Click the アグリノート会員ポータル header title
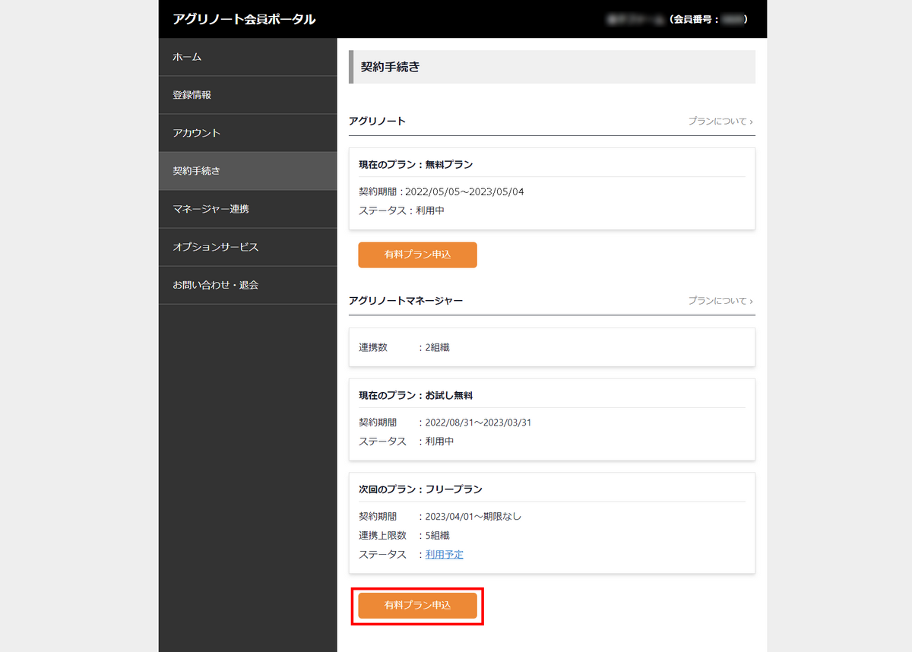Viewport: 912px width, 652px height. tap(244, 19)
